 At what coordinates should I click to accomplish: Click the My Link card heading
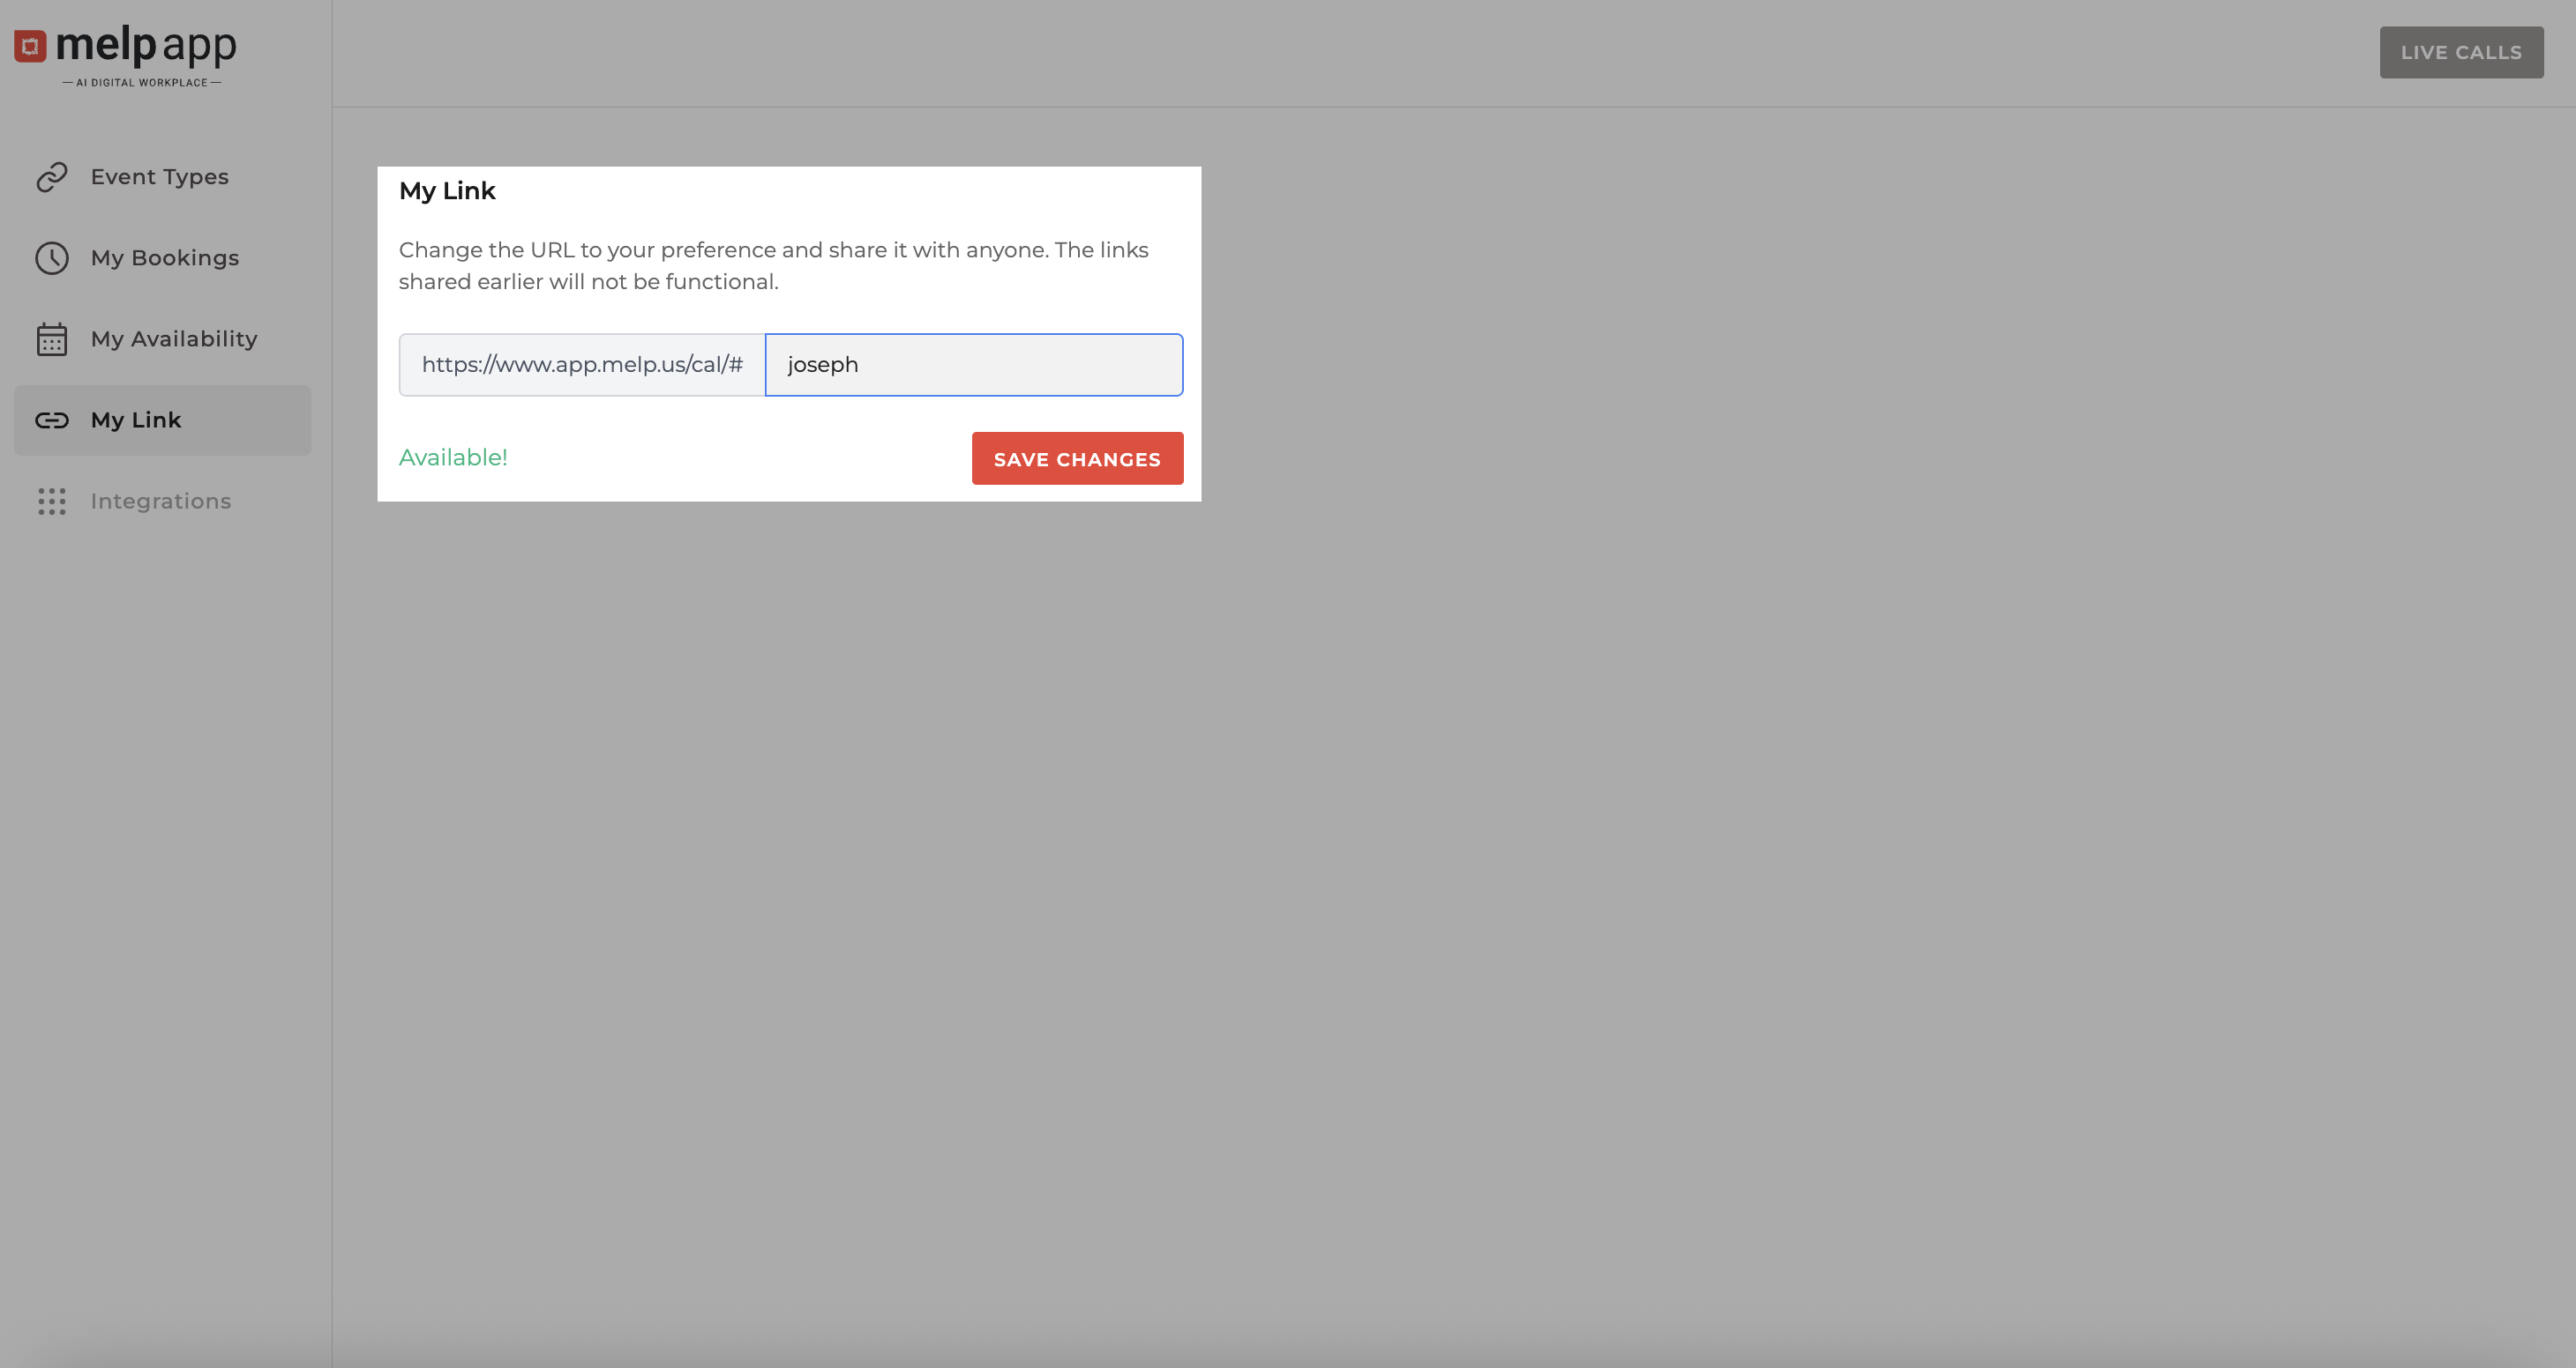[447, 191]
